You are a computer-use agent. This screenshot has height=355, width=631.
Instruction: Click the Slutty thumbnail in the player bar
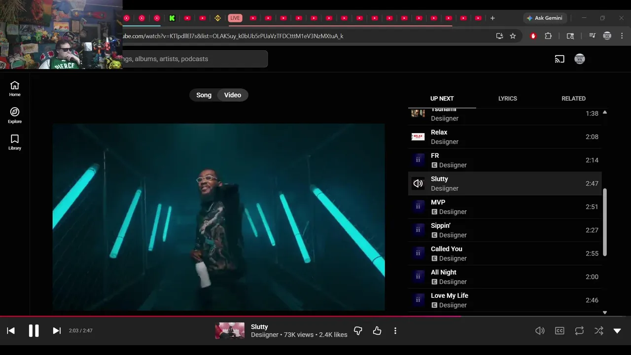230,331
